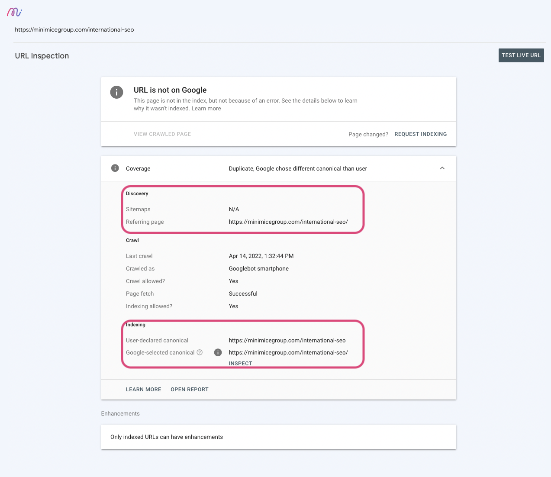Click the Minimice logo icon
The image size is (551, 477).
(14, 12)
